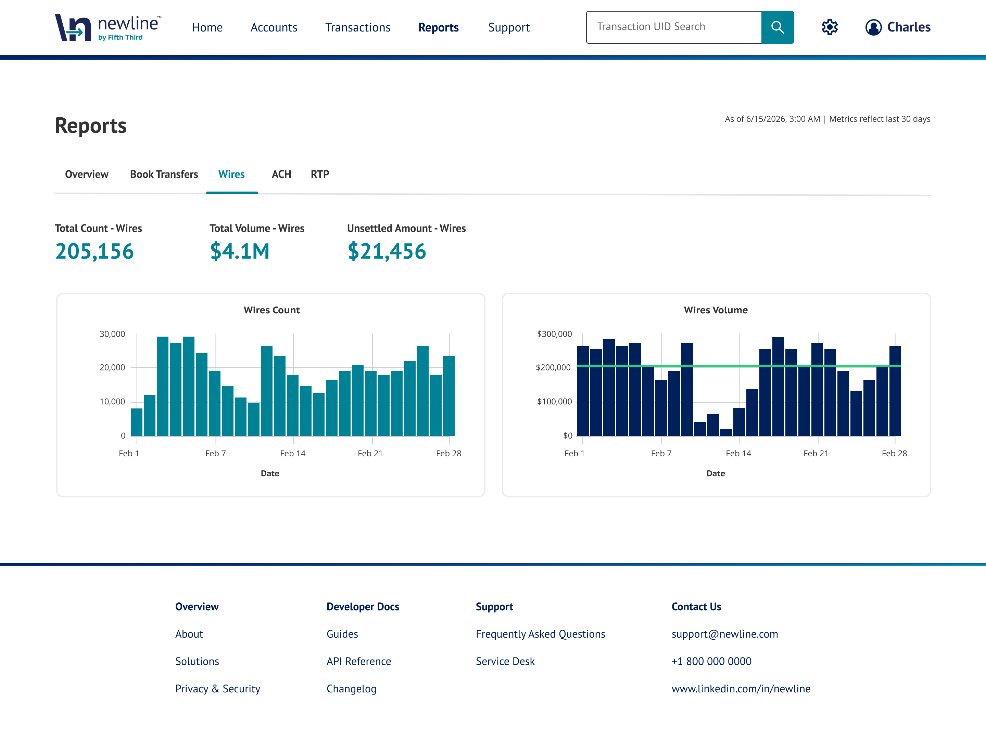986x730 pixels.
Task: Open the Guides footer link
Action: point(342,634)
